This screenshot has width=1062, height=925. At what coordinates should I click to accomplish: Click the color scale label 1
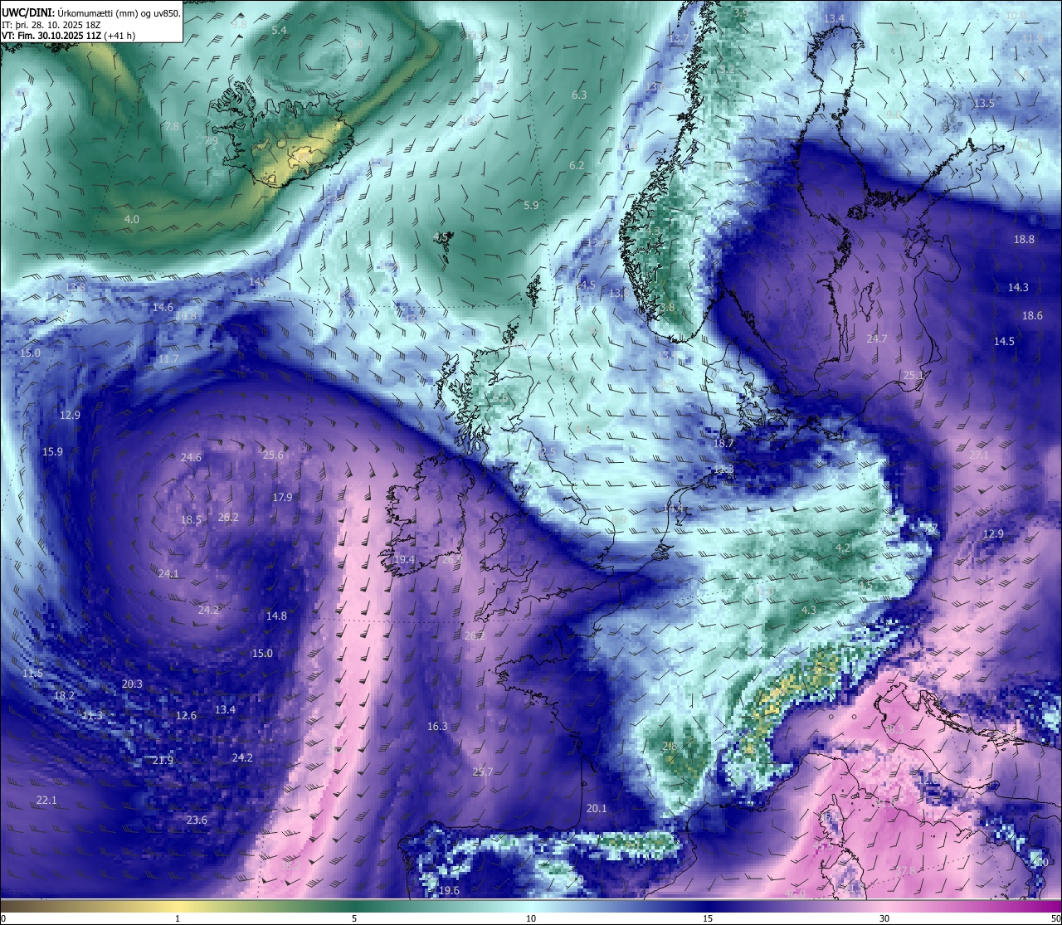pyautogui.click(x=178, y=918)
